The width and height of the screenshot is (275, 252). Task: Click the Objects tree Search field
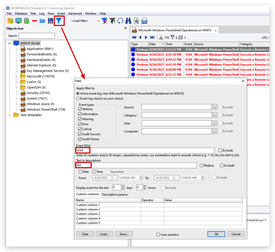pyautogui.click(x=37, y=36)
